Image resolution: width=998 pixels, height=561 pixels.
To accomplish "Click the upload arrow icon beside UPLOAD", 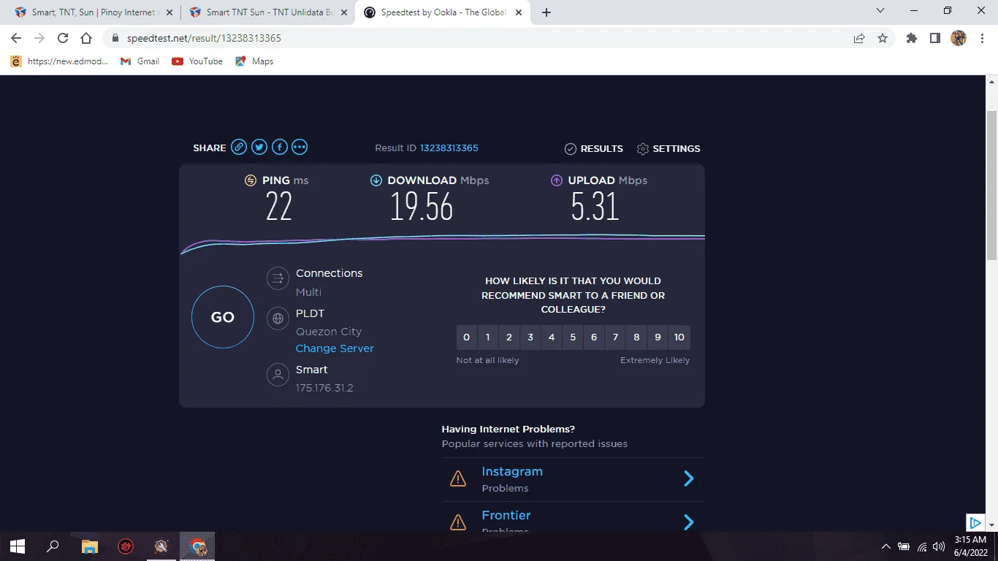I will pos(557,180).
